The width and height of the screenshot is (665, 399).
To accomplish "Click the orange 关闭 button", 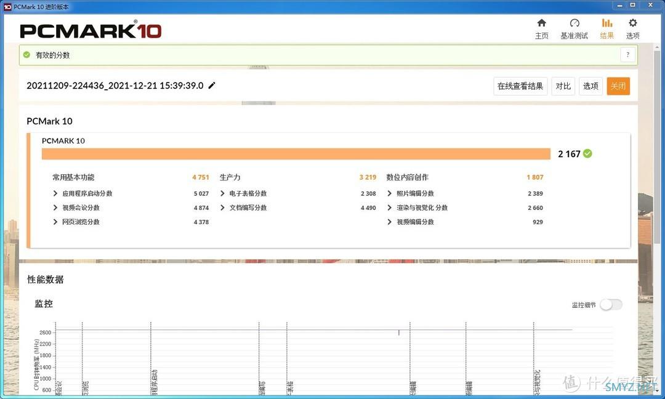I will click(x=618, y=86).
